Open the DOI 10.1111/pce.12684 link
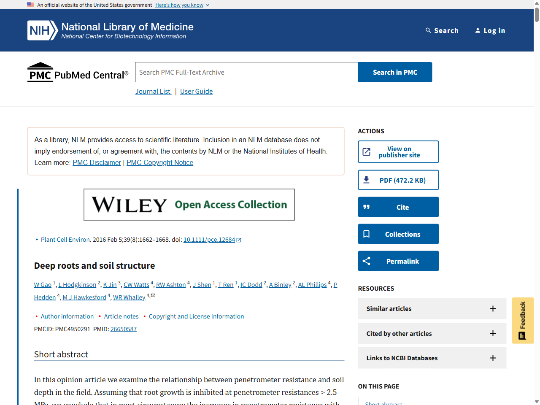 click(209, 240)
